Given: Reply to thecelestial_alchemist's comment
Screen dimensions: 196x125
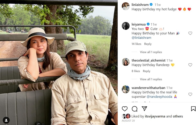Looking at the screenshot, I should [147, 71].
